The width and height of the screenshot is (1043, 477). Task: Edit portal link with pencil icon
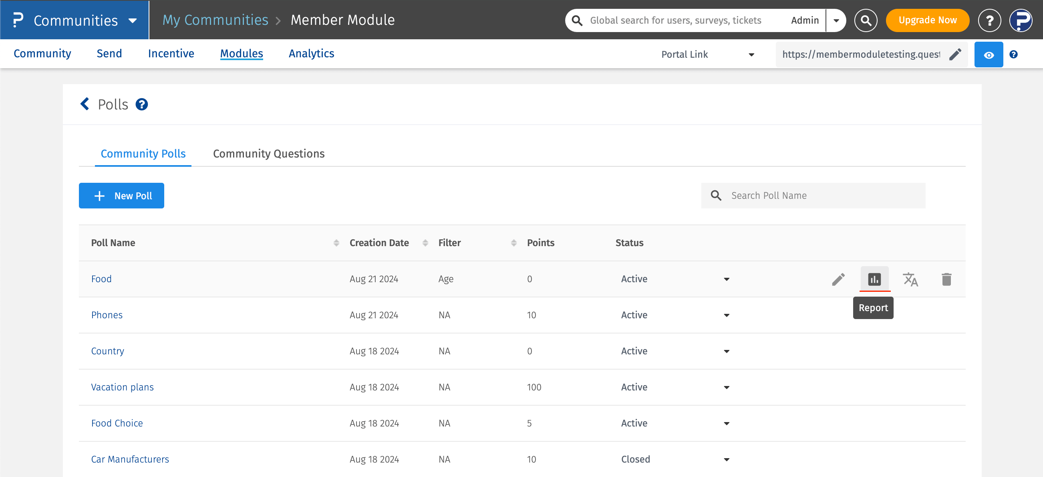coord(955,54)
